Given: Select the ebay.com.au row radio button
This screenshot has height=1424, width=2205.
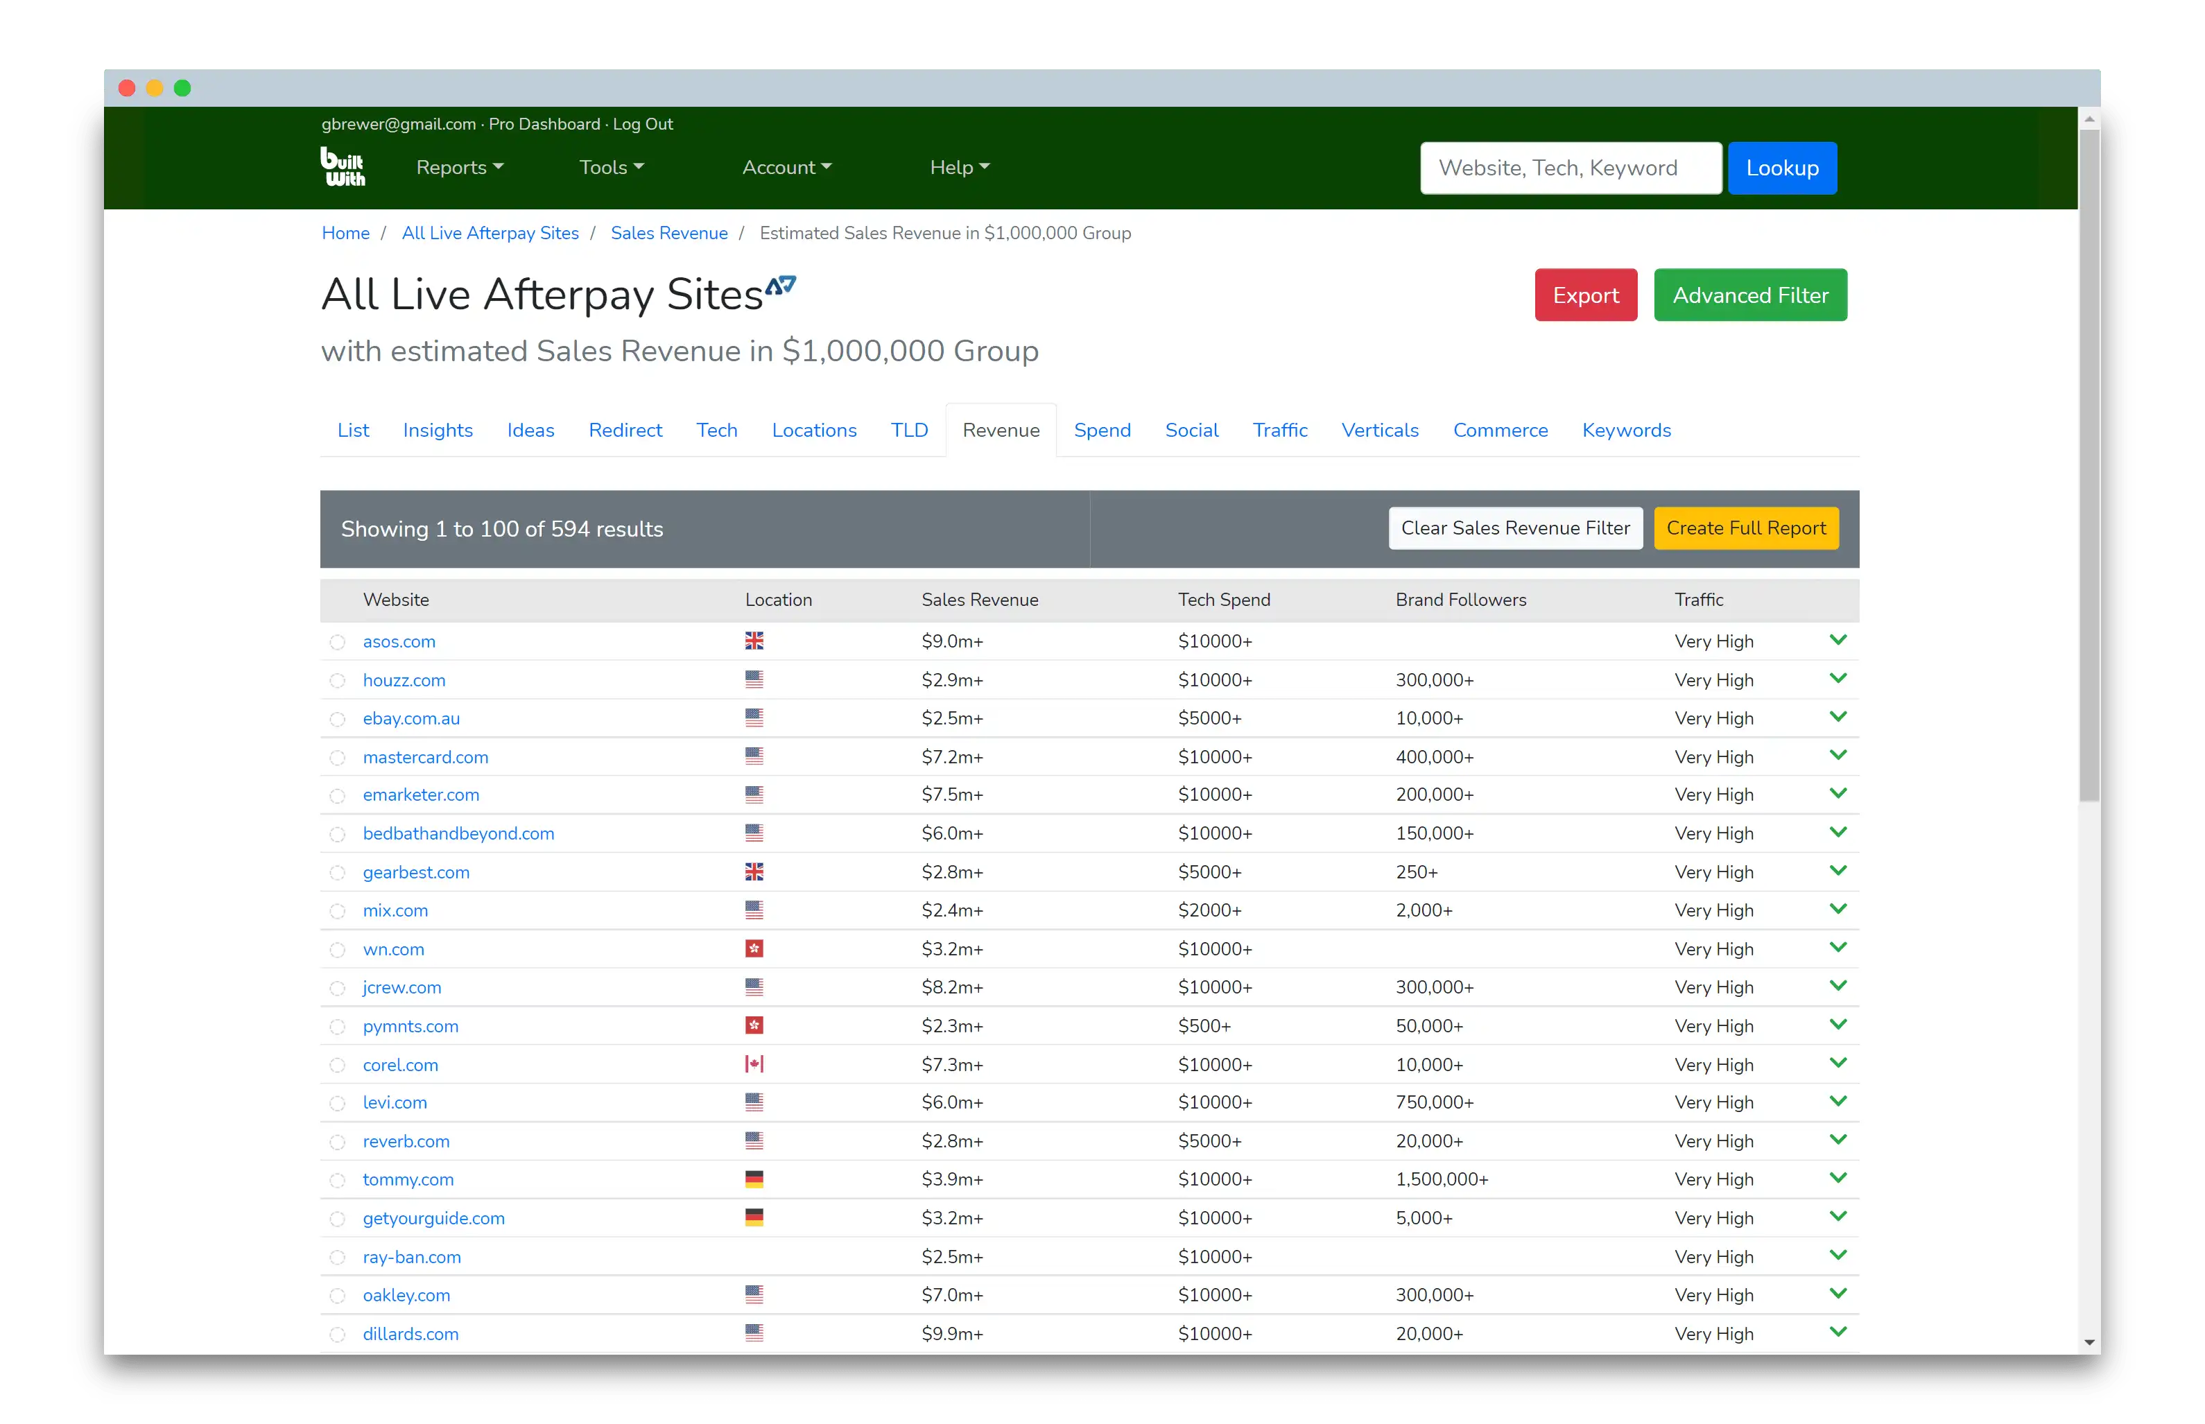Looking at the screenshot, I should click(338, 720).
